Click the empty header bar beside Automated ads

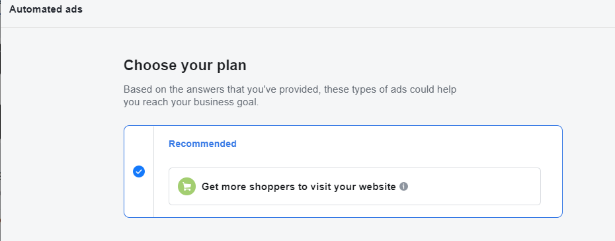345,9
